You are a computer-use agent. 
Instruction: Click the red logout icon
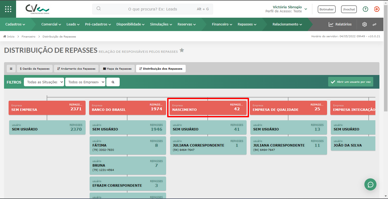click(377, 9)
